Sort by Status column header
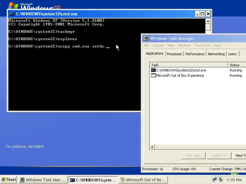Viewport: 246px width, 184px height. tap(237, 65)
